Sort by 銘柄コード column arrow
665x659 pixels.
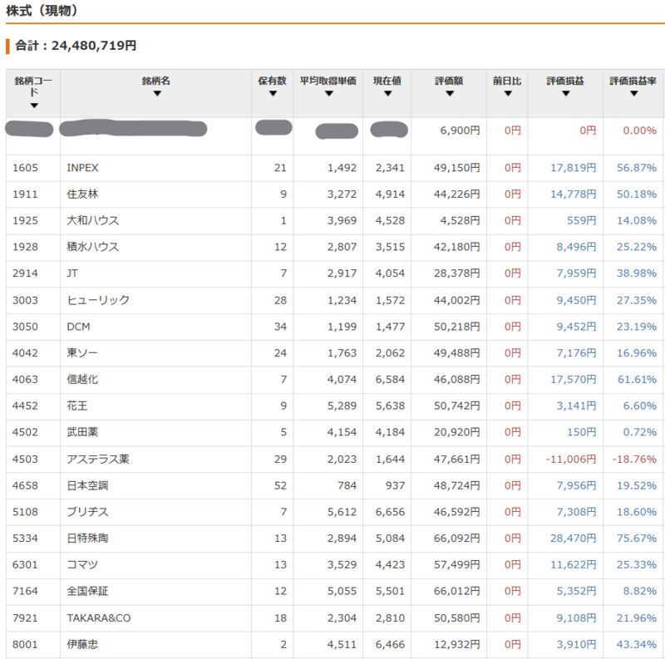tap(34, 106)
